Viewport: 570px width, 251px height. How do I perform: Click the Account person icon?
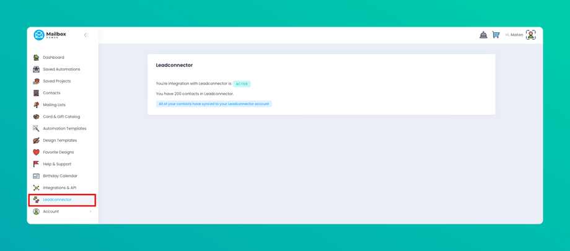[x=36, y=211]
